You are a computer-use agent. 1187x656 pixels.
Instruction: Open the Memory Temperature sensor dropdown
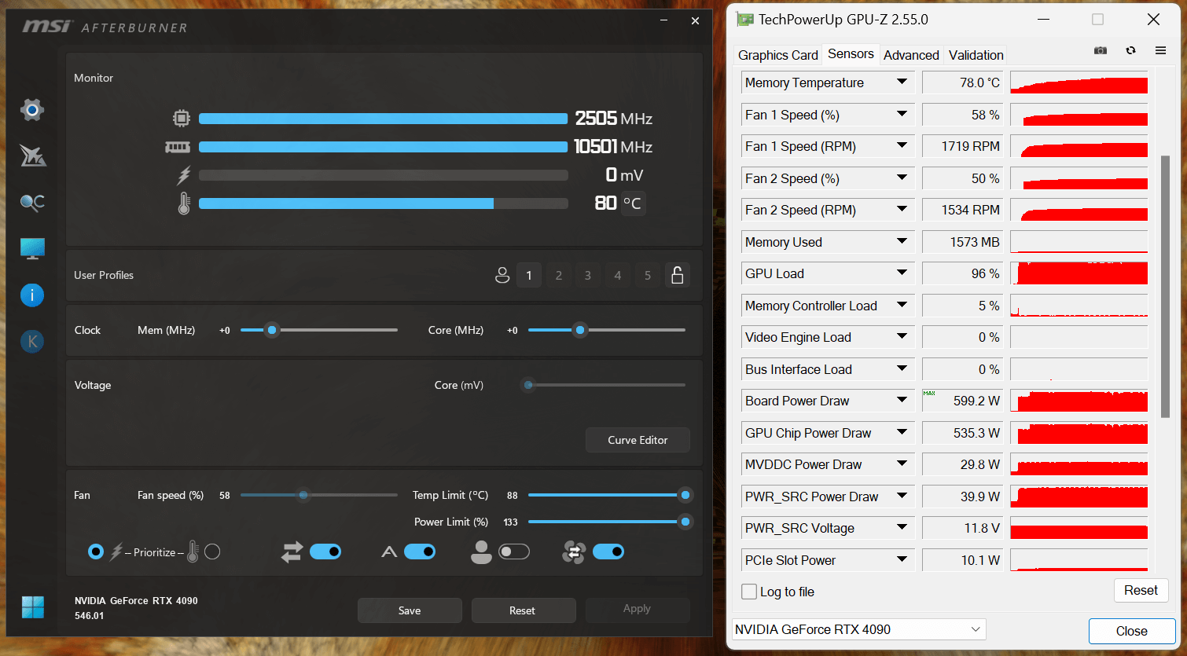tap(902, 82)
